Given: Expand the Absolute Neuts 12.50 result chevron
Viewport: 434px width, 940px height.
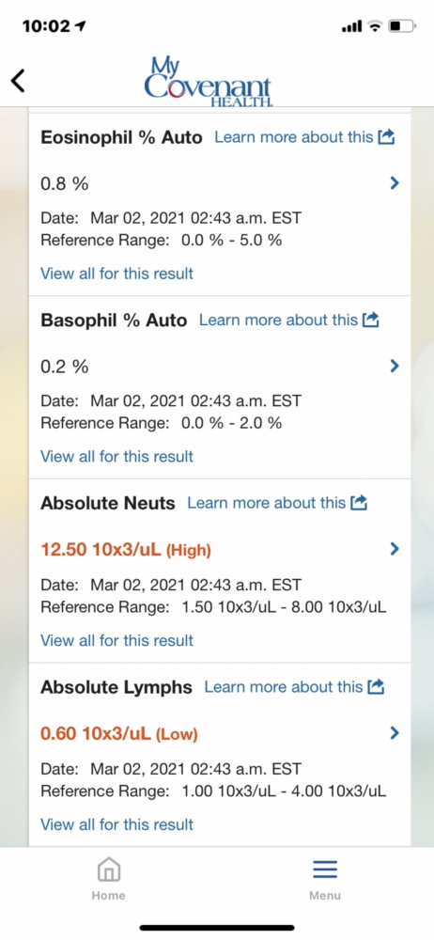Looking at the screenshot, I should (395, 549).
